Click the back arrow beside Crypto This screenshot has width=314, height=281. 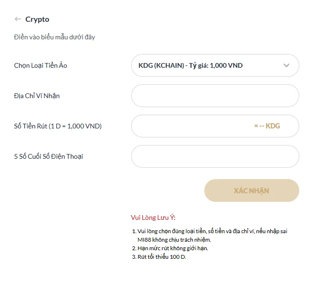18,19
